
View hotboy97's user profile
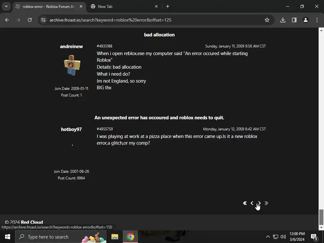coord(71,129)
